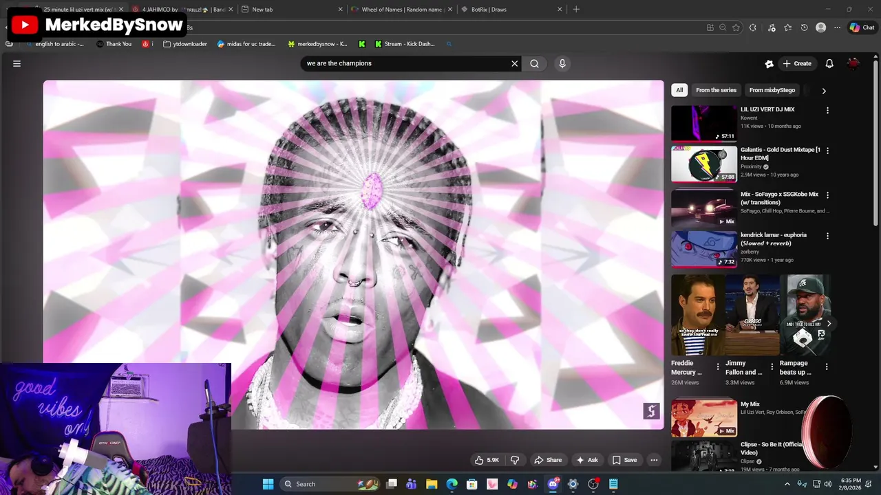
Task: Open the account avatar menu
Action: pyautogui.click(x=853, y=63)
